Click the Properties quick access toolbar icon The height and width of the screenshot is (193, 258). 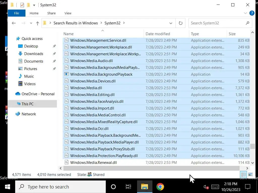click(22, 5)
